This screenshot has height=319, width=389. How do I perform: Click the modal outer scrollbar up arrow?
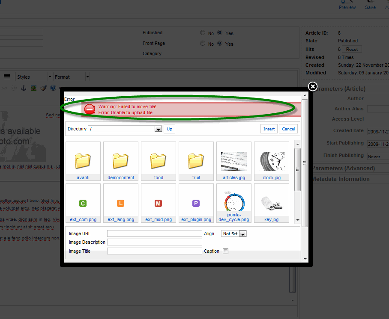pyautogui.click(x=305, y=95)
